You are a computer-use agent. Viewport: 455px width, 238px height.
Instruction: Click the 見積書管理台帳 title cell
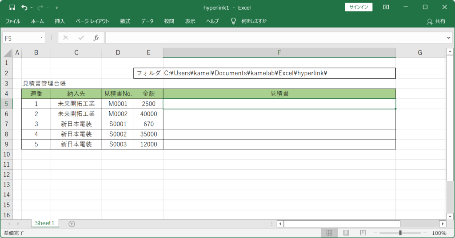(44, 83)
